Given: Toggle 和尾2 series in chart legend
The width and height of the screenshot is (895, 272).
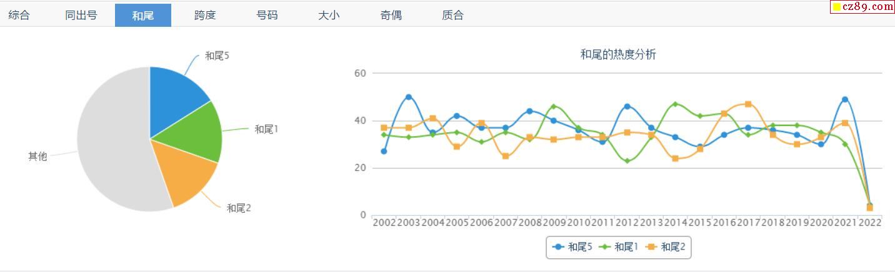Looking at the screenshot, I should [x=666, y=247].
